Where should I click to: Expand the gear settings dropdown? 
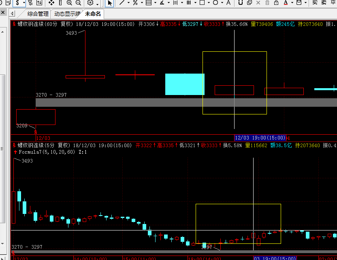click(x=97, y=4)
